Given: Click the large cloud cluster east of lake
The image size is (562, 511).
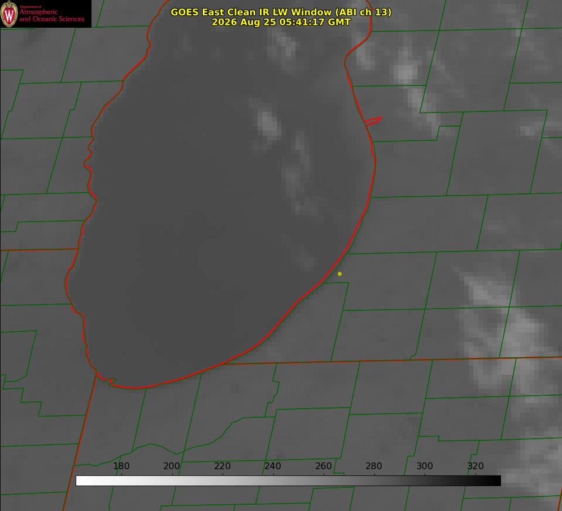Looking at the screenshot, I should click(x=502, y=334).
